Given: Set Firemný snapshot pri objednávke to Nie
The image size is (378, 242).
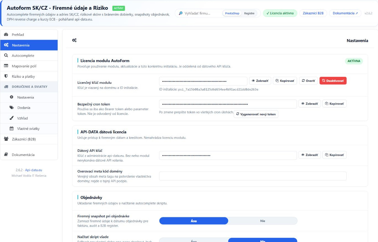Looking at the screenshot, I should click(x=262, y=221).
